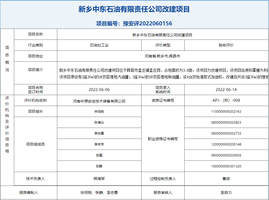Select team leader name 宋绍锐
Viewport: 269px width, 200px height.
click(99, 112)
